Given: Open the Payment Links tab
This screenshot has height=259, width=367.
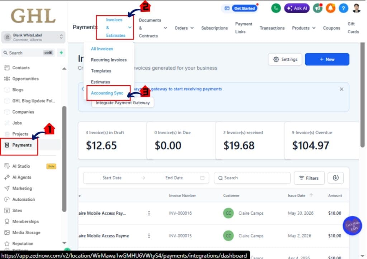Looking at the screenshot, I should [243, 28].
